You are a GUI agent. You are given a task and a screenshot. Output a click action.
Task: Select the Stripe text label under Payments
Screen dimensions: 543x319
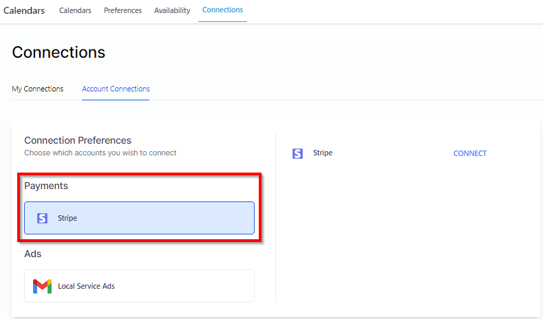(x=67, y=218)
